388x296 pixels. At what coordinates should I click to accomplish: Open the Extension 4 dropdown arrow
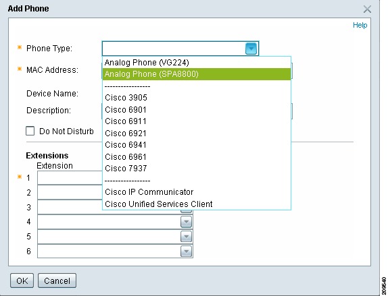coord(186,222)
